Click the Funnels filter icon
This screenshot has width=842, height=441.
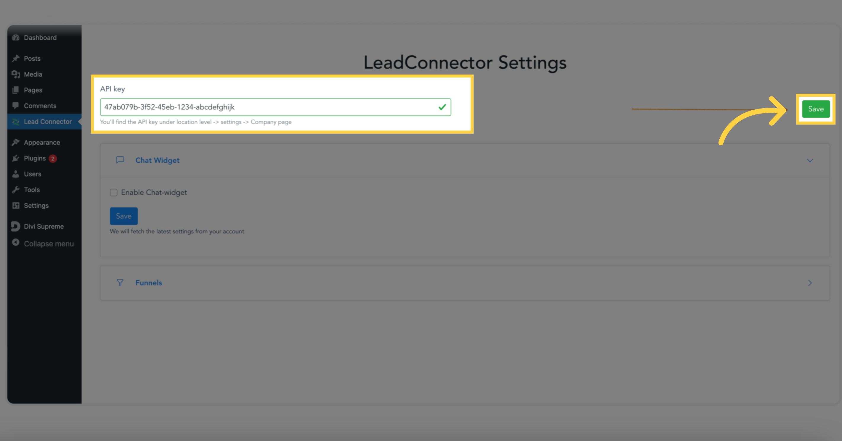point(120,282)
